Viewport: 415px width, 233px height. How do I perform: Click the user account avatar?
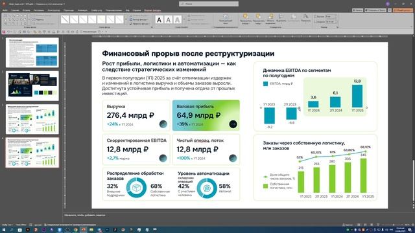click(x=388, y=4)
